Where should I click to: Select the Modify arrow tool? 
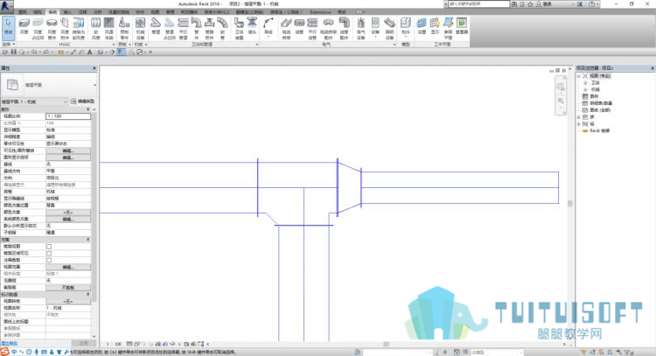pos(9,27)
